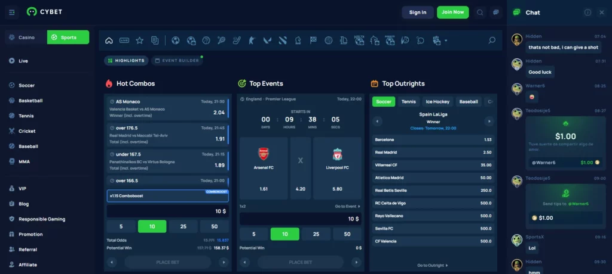Select Barcelona outright at 1.53
Screen dimensions: 612x274
click(x=433, y=140)
